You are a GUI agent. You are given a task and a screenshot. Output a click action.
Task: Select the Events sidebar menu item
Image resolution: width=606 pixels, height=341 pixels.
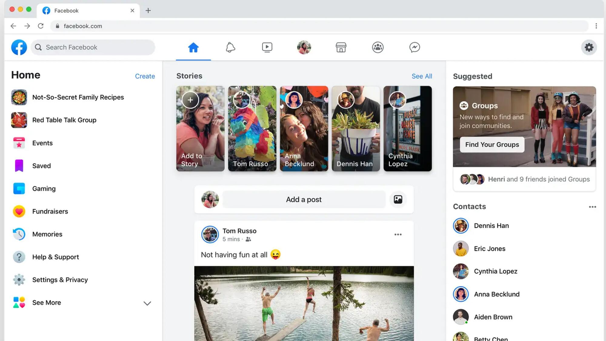coord(42,143)
